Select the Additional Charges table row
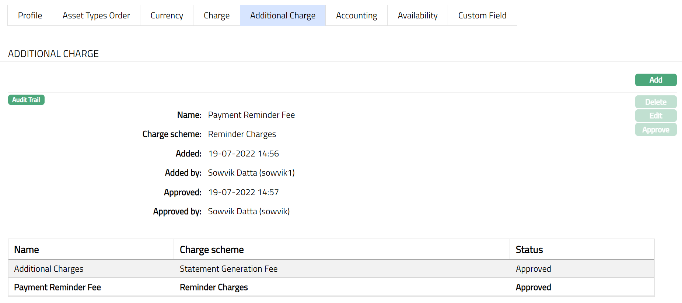The image size is (682, 303). coord(49,269)
